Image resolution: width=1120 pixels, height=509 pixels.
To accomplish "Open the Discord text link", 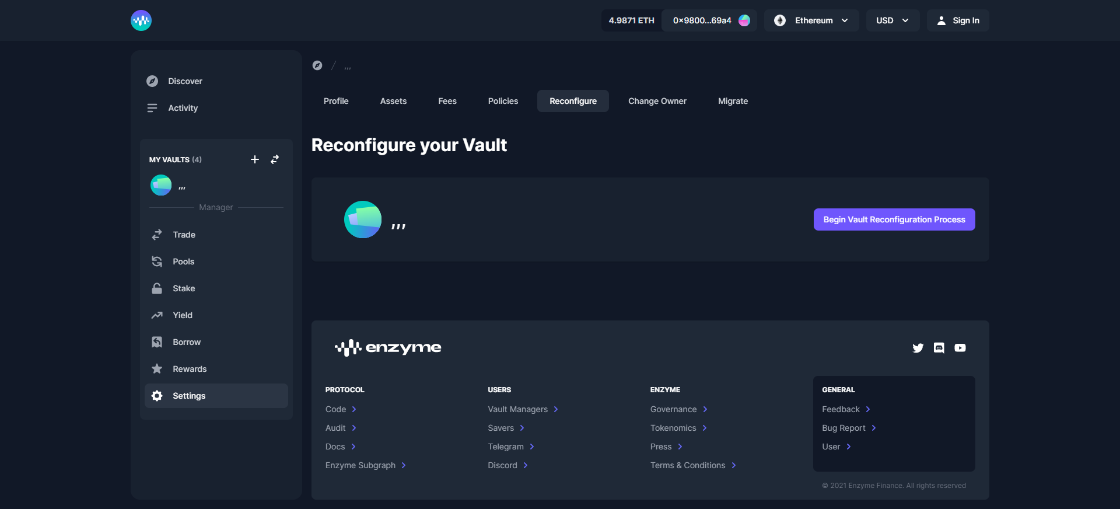I will click(x=503, y=465).
